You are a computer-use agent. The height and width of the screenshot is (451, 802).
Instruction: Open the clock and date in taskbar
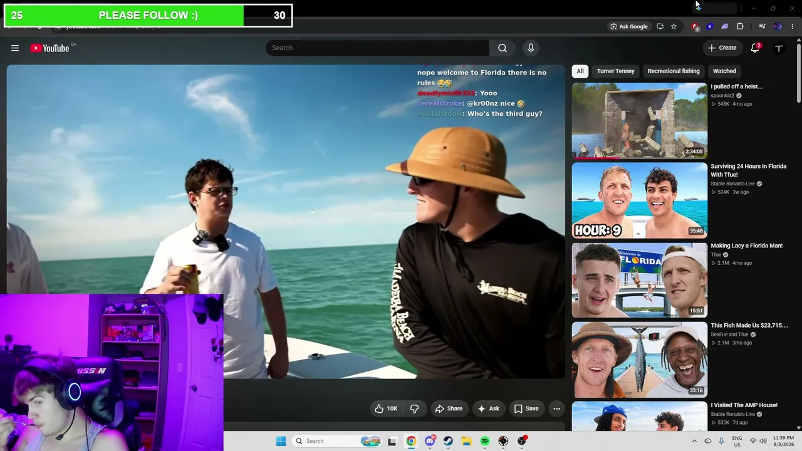[x=783, y=441]
